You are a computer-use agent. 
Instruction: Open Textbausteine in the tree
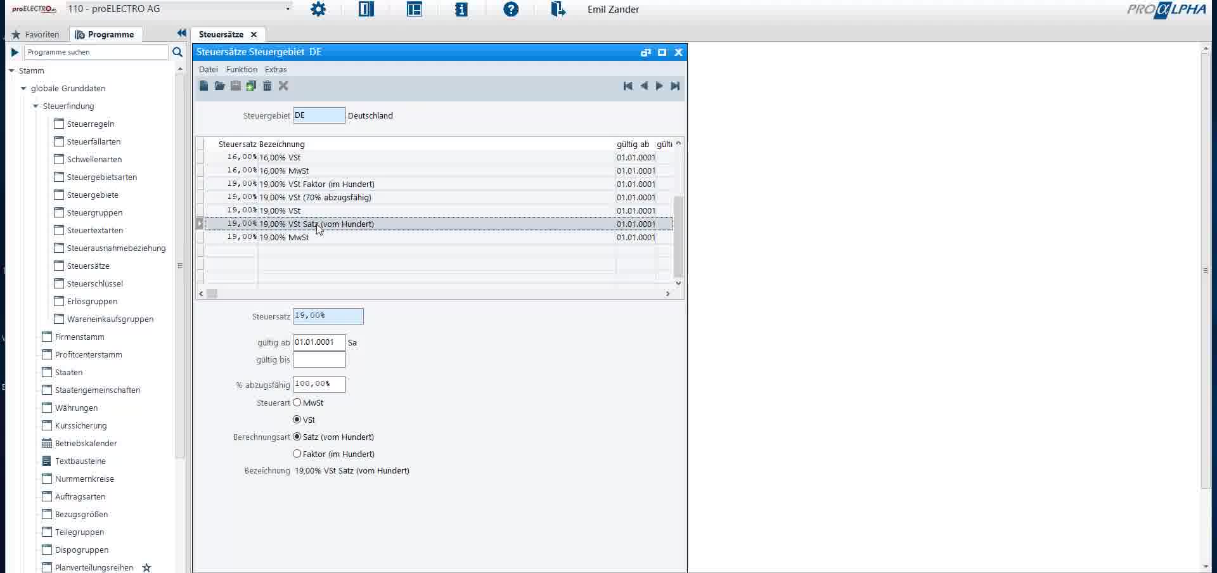80,461
